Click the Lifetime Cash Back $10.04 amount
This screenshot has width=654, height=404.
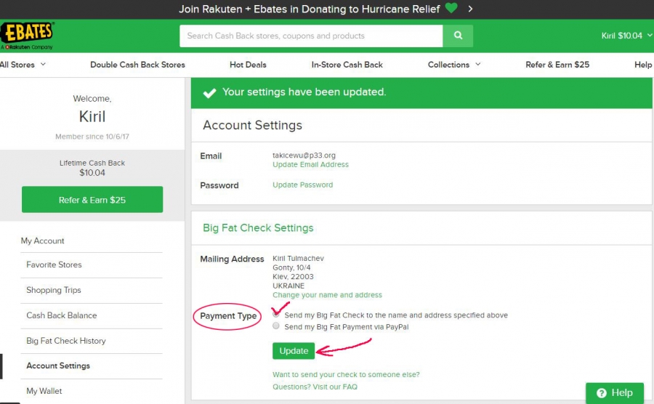click(x=92, y=173)
